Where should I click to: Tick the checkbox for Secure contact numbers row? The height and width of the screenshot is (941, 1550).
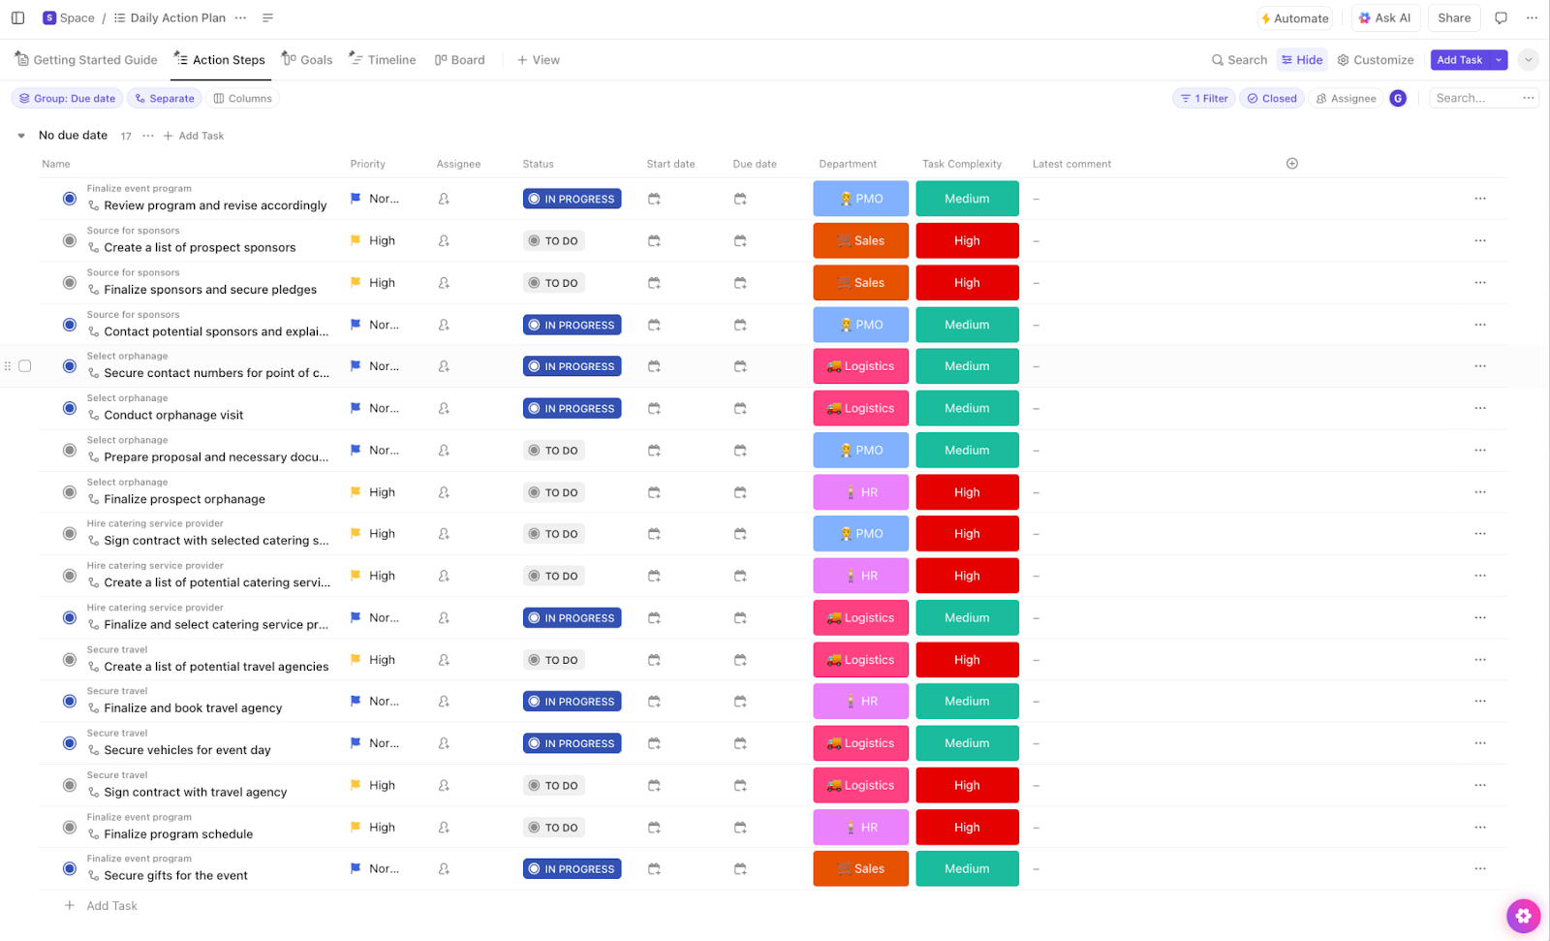(25, 366)
